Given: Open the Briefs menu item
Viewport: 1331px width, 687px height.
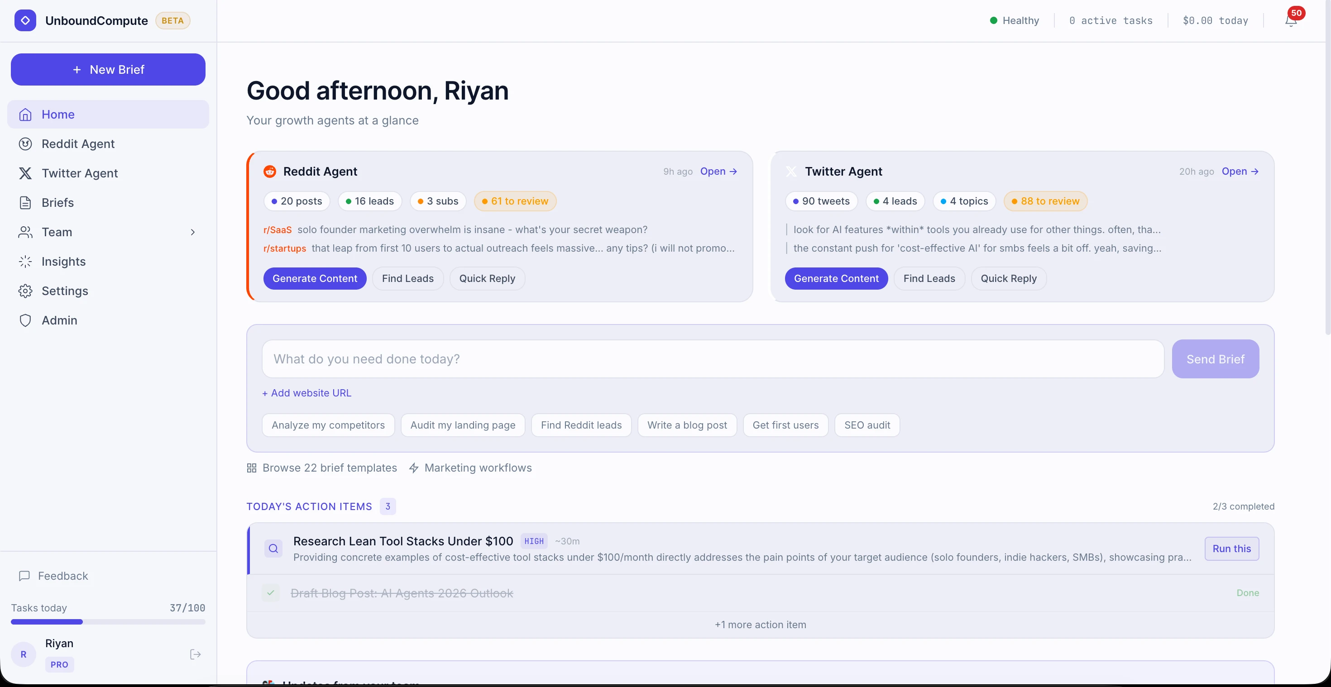Looking at the screenshot, I should coord(57,202).
